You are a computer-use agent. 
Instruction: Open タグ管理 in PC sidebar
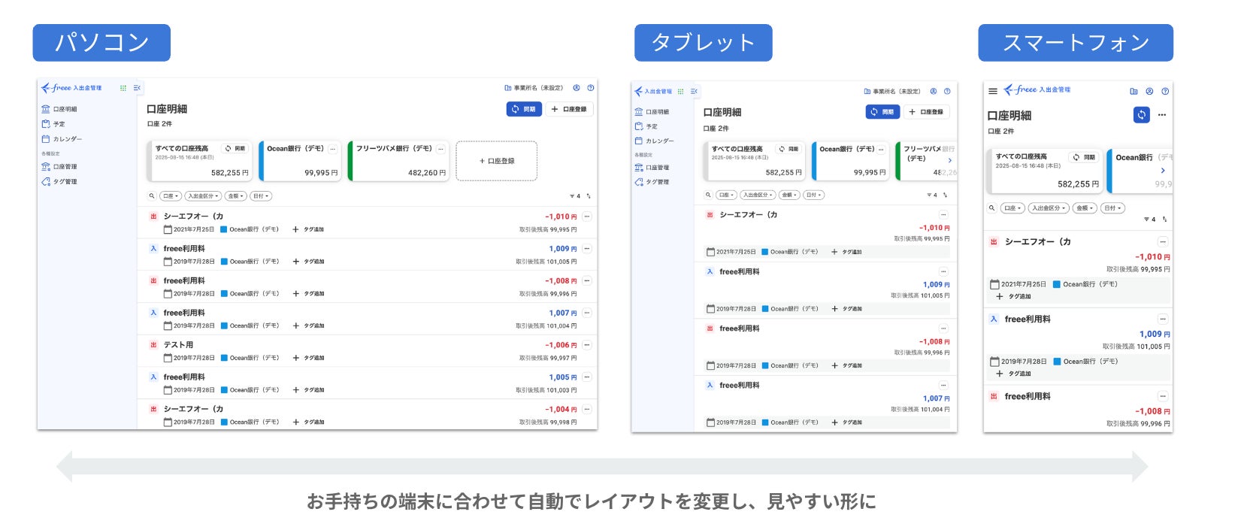(x=59, y=182)
